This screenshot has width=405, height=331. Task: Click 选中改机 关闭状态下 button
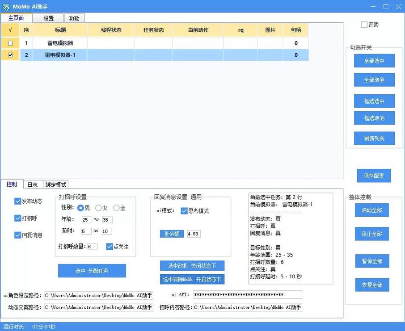[x=192, y=265]
